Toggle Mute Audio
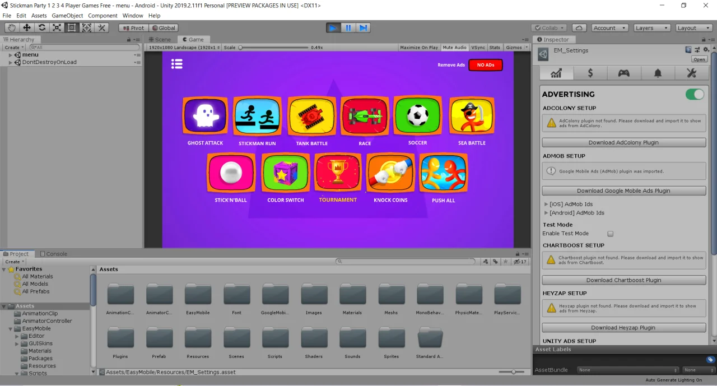Image resolution: width=717 pixels, height=386 pixels. (x=454, y=48)
